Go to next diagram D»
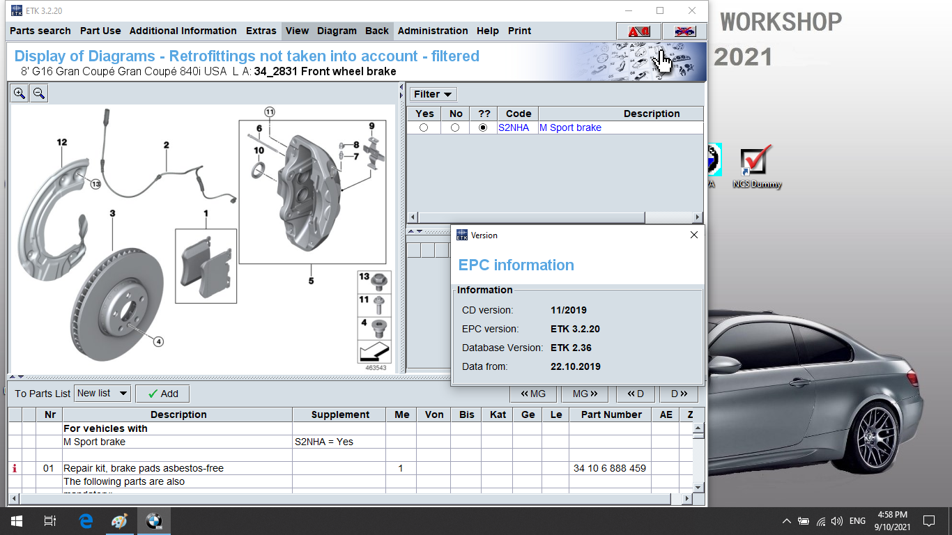Screen dimensions: 952x535 click(679, 394)
